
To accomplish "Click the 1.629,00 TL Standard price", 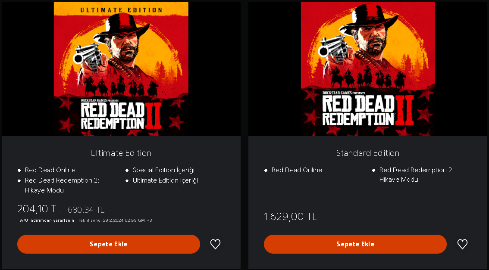I will [290, 217].
